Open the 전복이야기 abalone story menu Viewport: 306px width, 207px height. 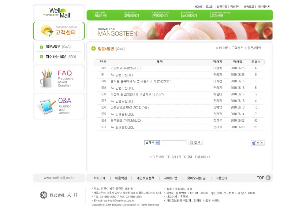(161, 15)
